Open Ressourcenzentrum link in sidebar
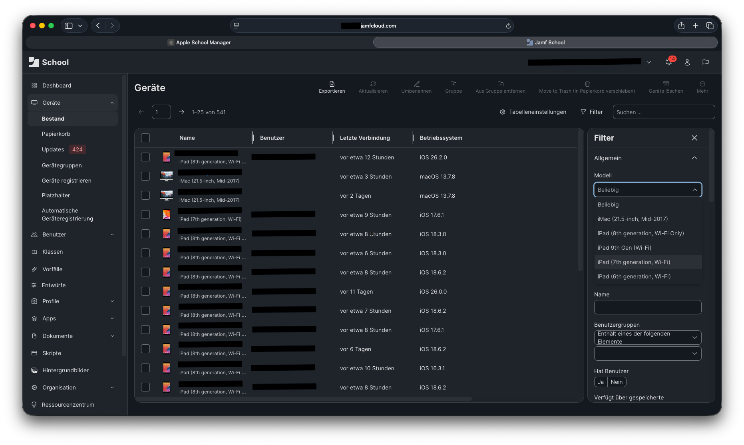 (x=68, y=405)
